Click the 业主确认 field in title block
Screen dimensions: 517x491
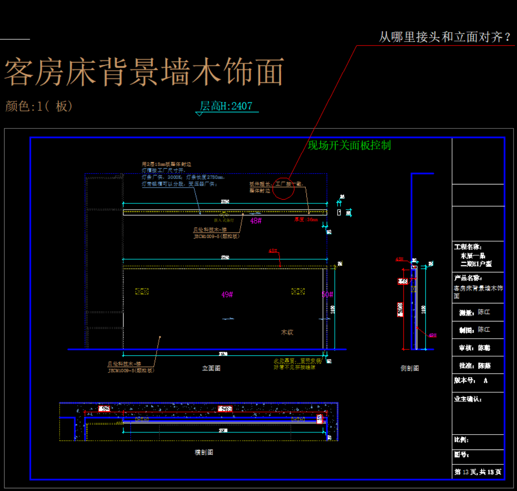(x=468, y=399)
